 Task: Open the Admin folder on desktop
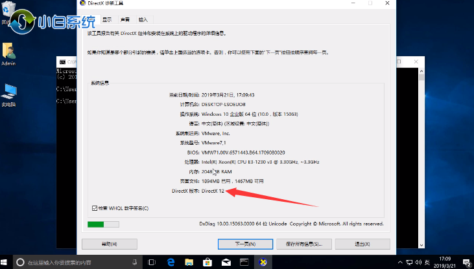click(8, 54)
